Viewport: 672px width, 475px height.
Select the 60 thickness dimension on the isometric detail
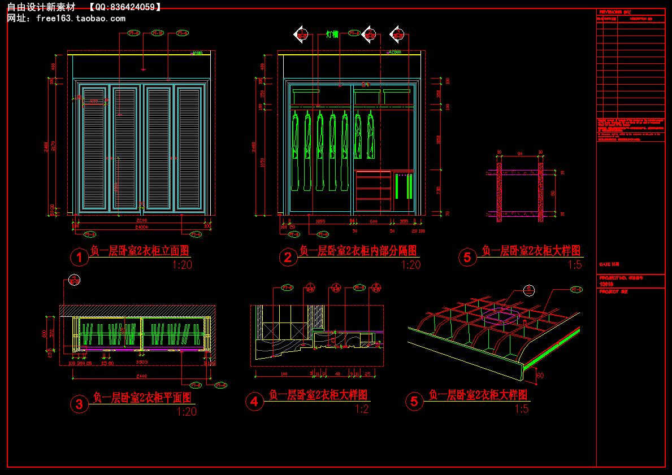540,376
